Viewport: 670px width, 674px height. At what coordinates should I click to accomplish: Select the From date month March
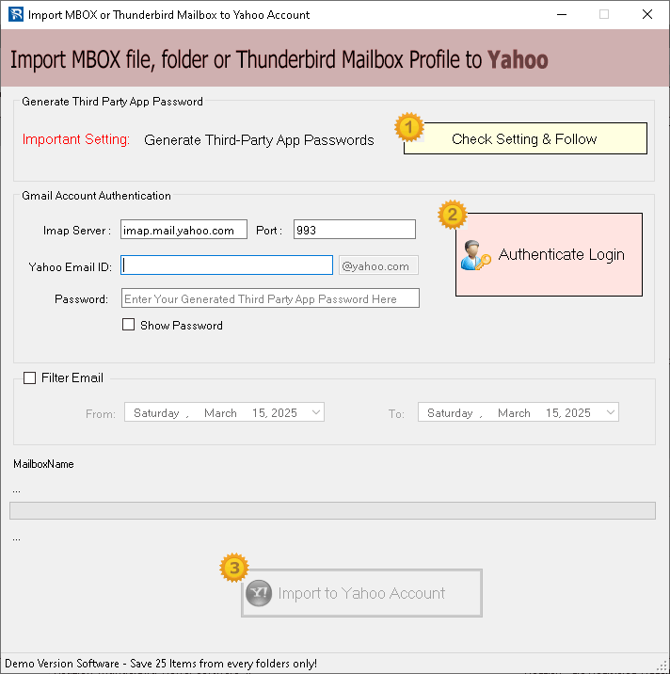click(x=220, y=413)
